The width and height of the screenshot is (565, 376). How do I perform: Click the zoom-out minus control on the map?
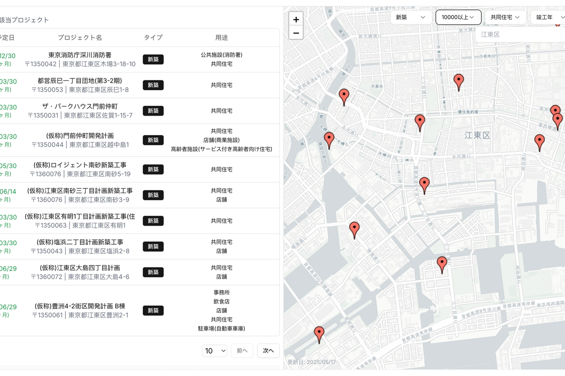296,32
